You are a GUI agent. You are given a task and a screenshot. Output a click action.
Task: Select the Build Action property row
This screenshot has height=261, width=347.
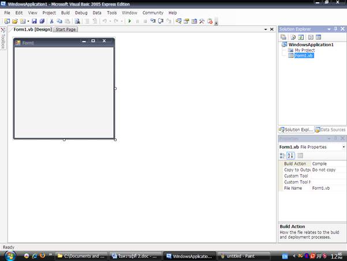tap(312, 164)
